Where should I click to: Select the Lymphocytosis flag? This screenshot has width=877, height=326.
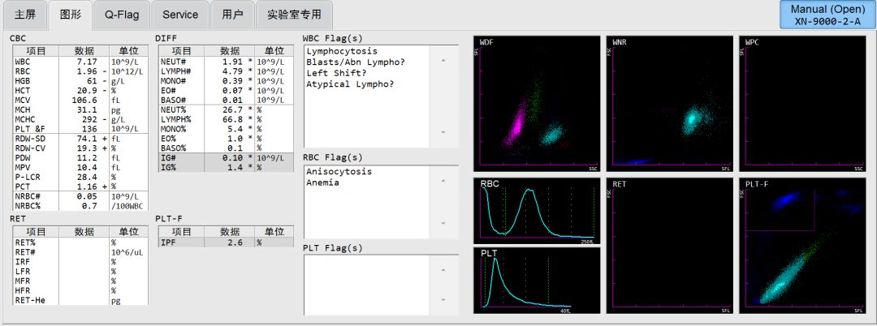(x=342, y=51)
